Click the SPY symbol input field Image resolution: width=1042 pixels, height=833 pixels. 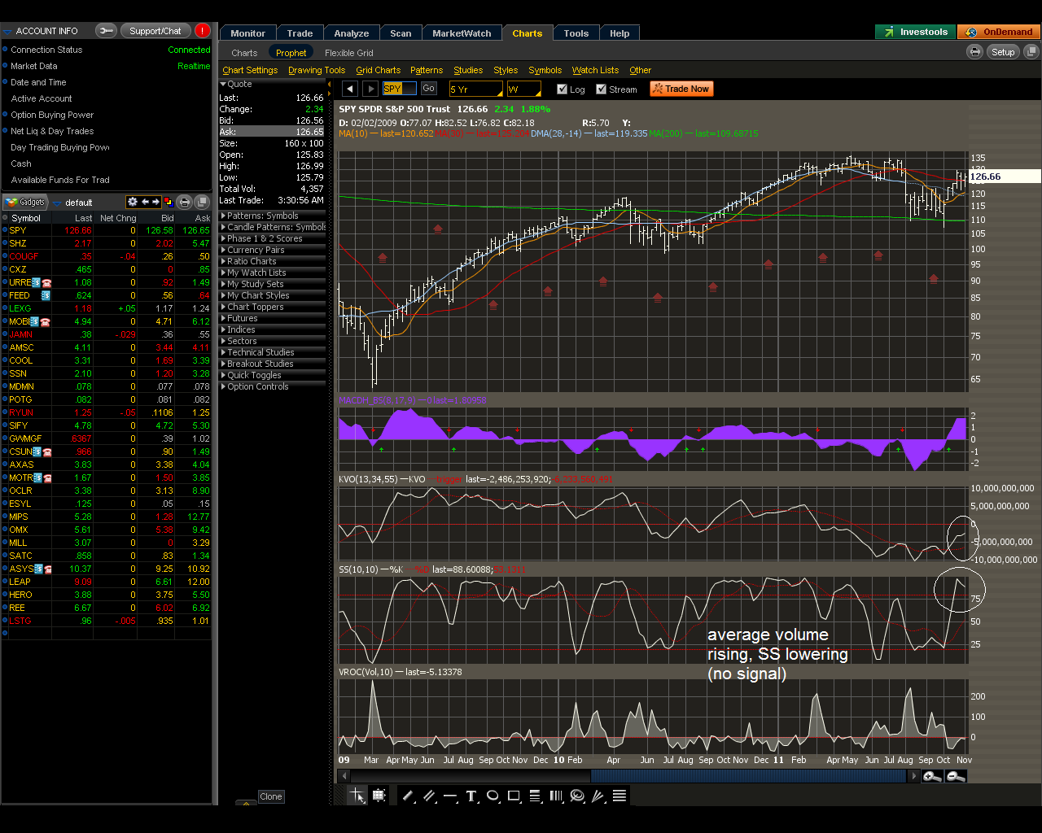(399, 88)
